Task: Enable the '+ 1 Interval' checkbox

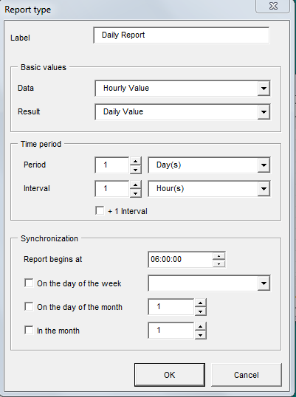Action: [100, 210]
